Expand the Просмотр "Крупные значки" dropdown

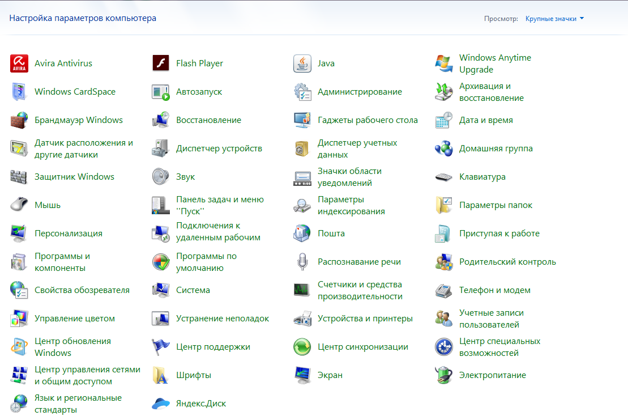pyautogui.click(x=555, y=19)
